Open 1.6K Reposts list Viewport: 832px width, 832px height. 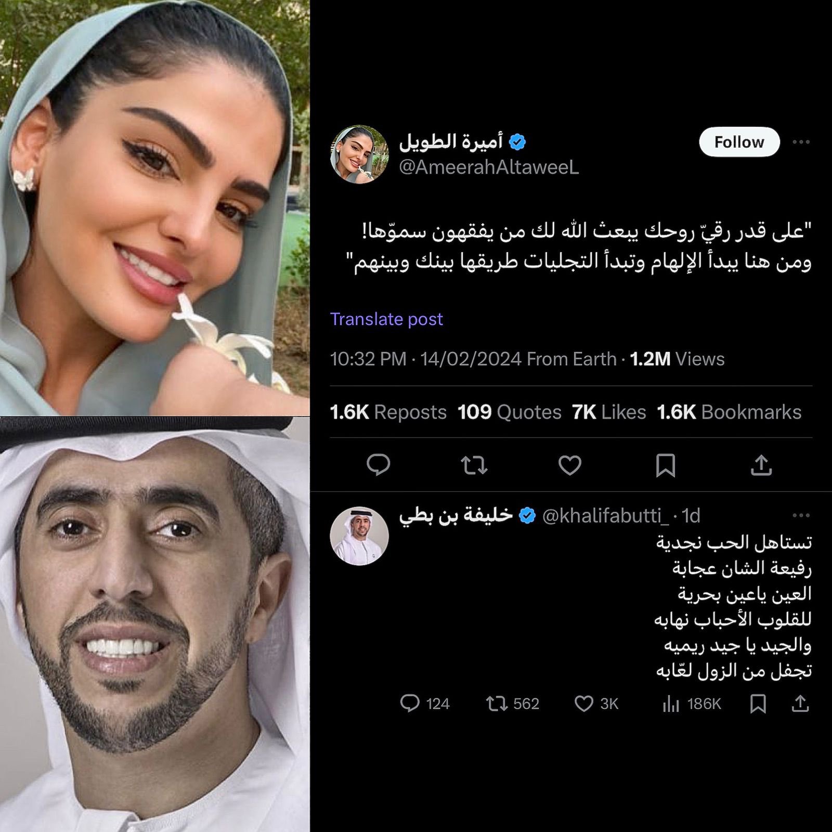point(388,412)
